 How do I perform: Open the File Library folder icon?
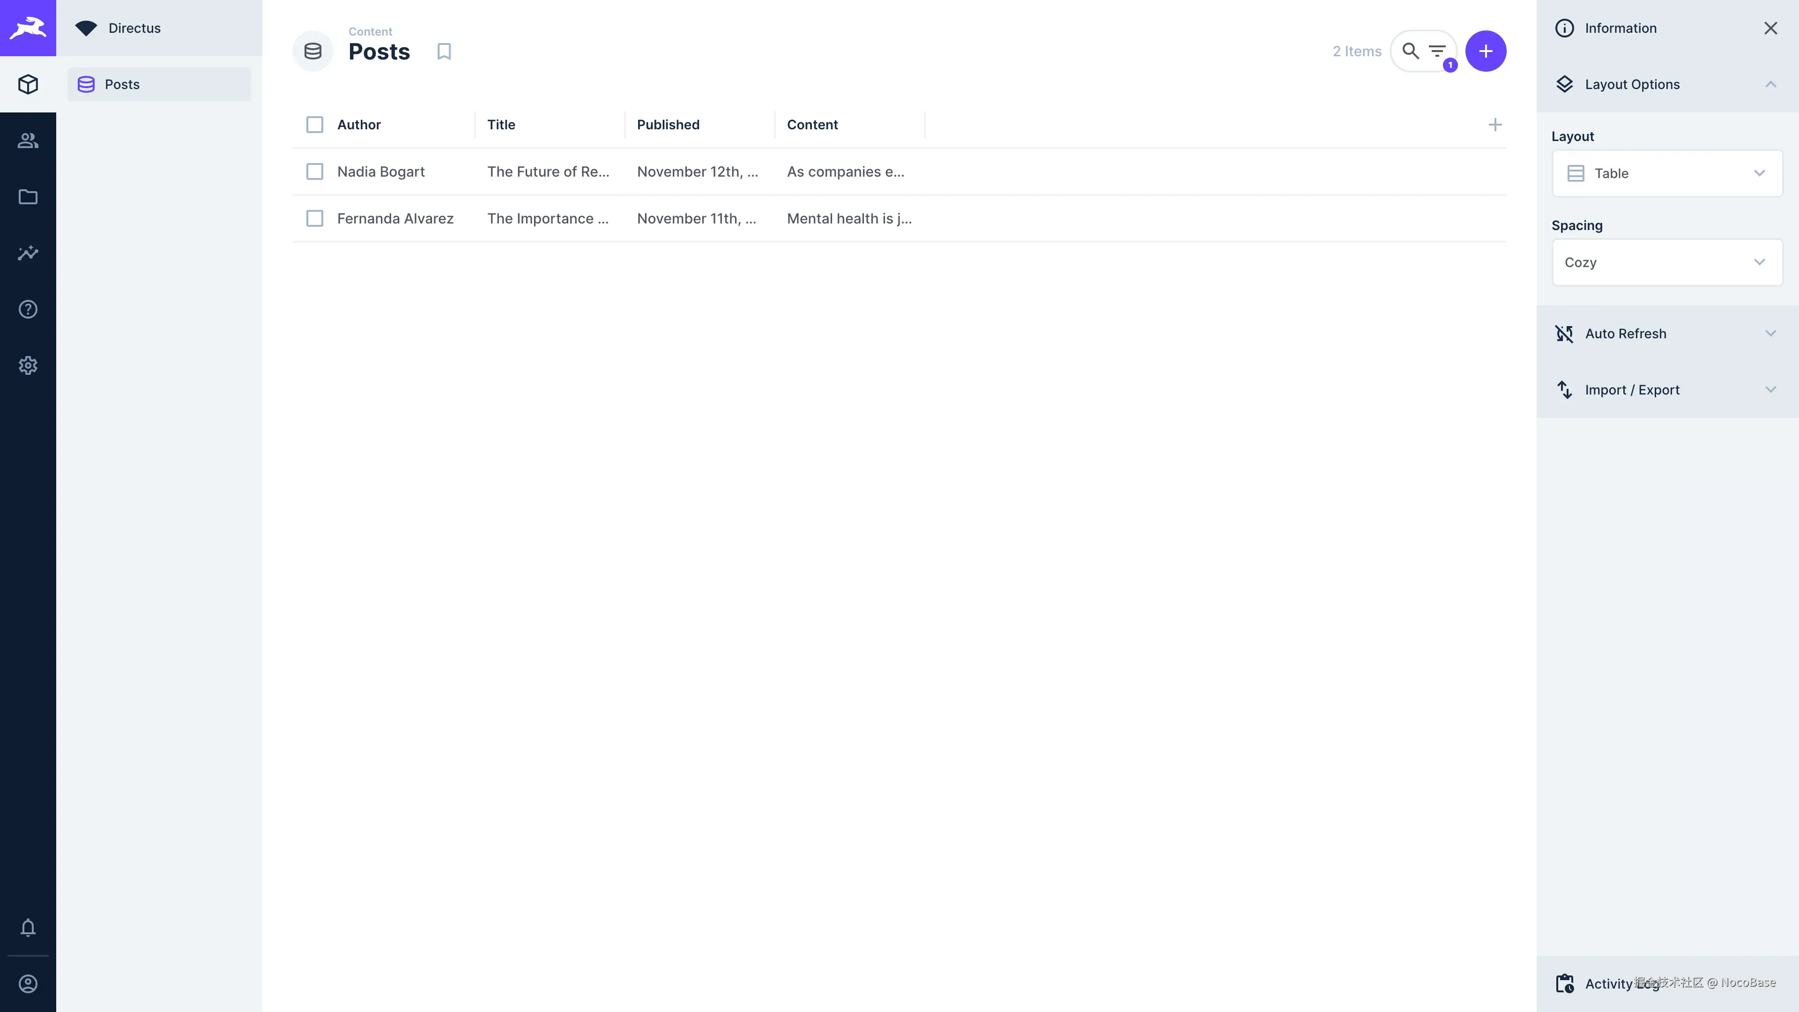pos(28,197)
